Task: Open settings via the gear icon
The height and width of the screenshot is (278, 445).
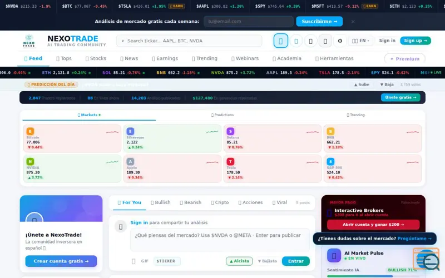Action: (340, 41)
